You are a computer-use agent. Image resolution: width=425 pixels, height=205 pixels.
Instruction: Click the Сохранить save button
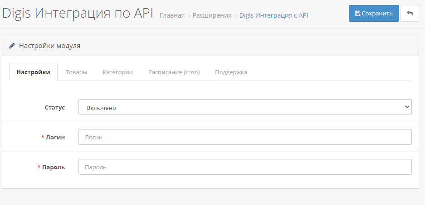[374, 13]
